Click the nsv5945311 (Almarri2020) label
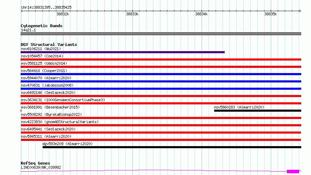The image size is (311, 175). pos(46,136)
